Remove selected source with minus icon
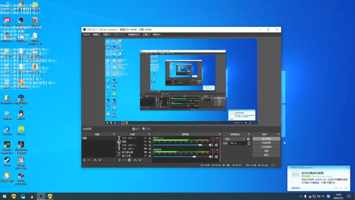 124,160
